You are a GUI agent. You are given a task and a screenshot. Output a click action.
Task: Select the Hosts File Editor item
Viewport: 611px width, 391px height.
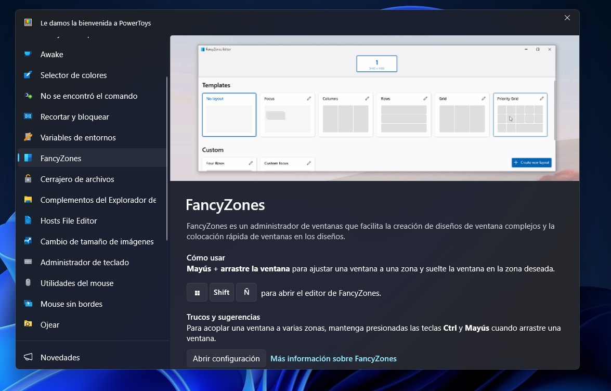(x=92, y=220)
